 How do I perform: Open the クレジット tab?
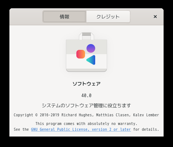click(108, 17)
